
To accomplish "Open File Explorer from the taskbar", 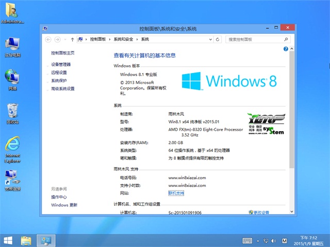I will (x=26, y=240).
